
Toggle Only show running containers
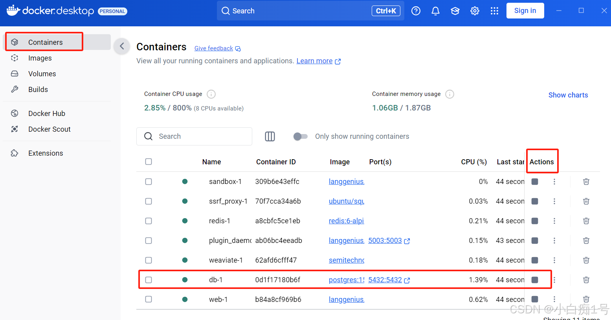[301, 136]
